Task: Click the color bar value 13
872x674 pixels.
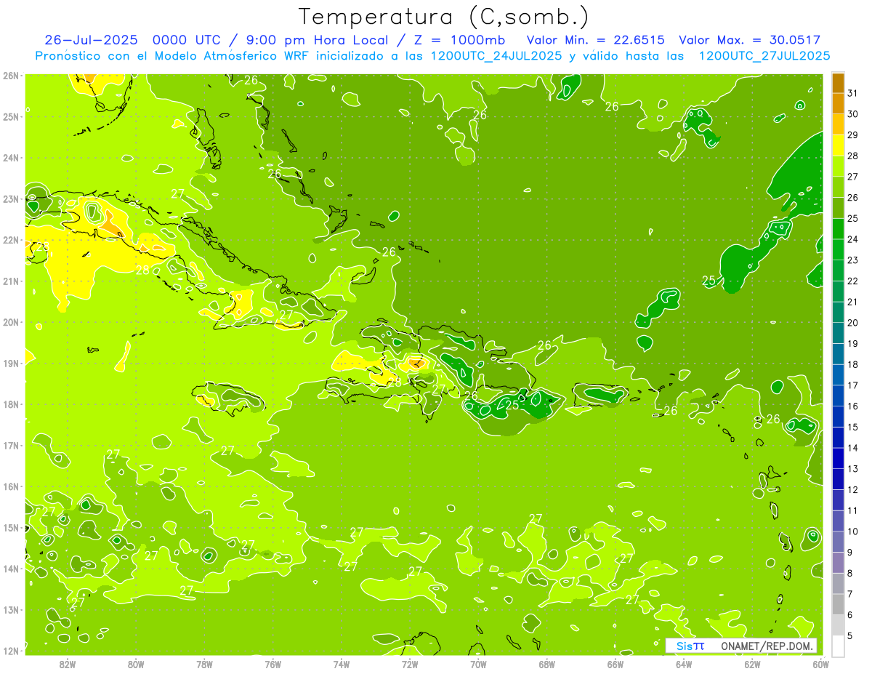Action: click(x=852, y=469)
